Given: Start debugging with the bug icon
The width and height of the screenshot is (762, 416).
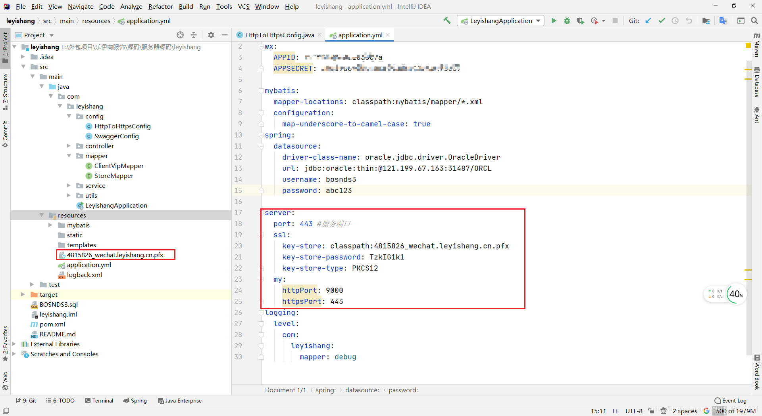Looking at the screenshot, I should 567,21.
